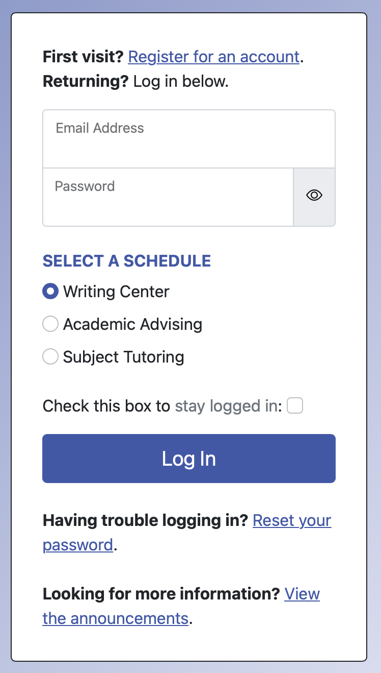Pick the Subject Tutoring radio button
This screenshot has height=673, width=381.
[x=50, y=356]
